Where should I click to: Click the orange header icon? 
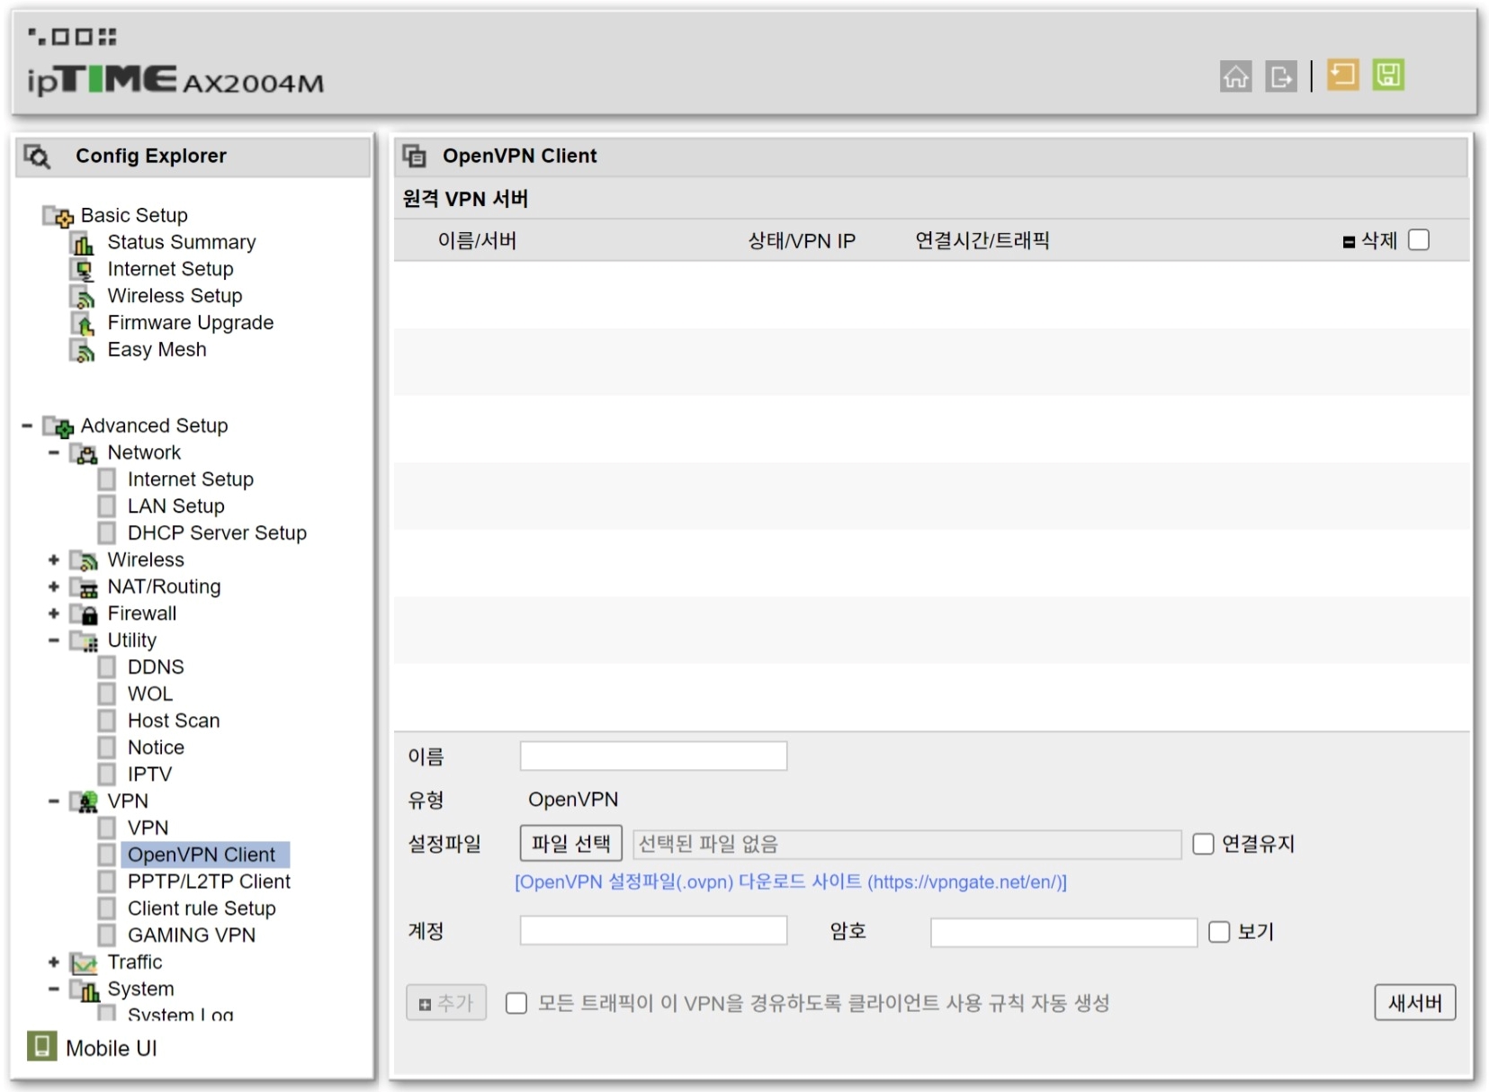coord(1342,75)
